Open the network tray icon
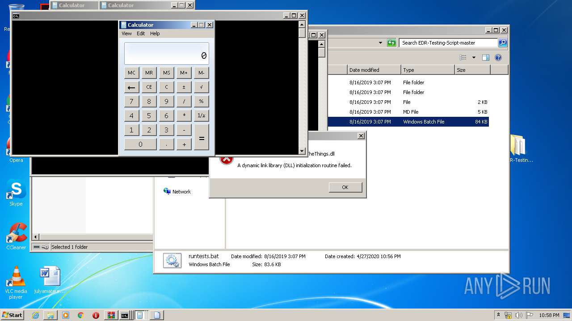Viewport: 572px width, 321px height. click(x=508, y=315)
